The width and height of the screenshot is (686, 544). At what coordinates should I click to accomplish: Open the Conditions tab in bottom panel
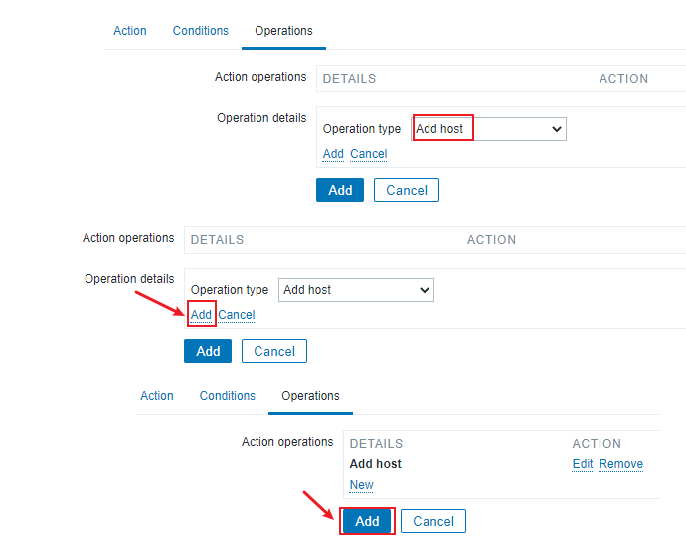point(228,396)
